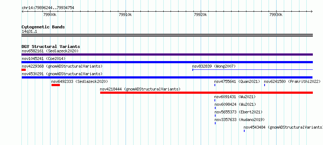Open nsv4229368 (gnomADStructuralVariants) label

tap(62, 66)
